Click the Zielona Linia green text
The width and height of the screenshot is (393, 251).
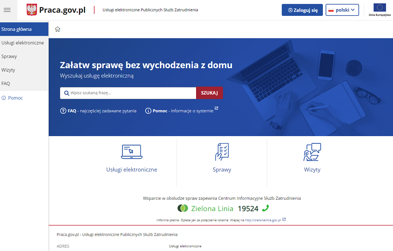tap(212, 208)
